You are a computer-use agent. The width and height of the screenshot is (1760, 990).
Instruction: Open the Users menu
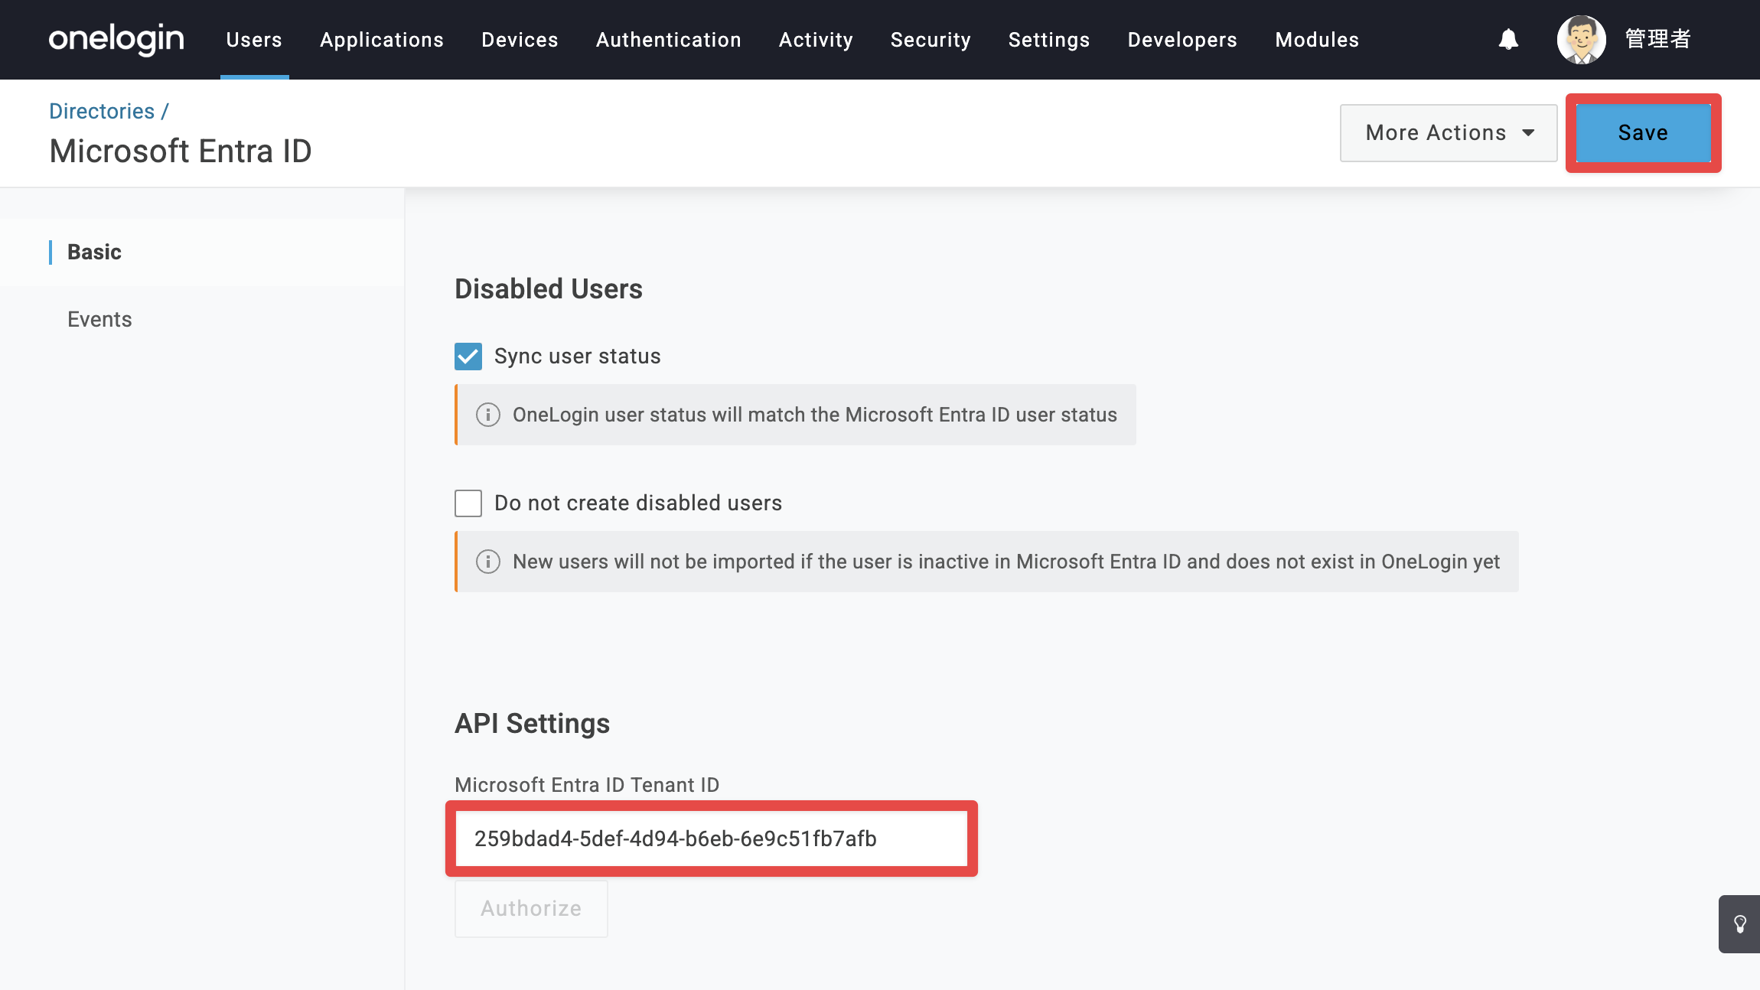(254, 40)
